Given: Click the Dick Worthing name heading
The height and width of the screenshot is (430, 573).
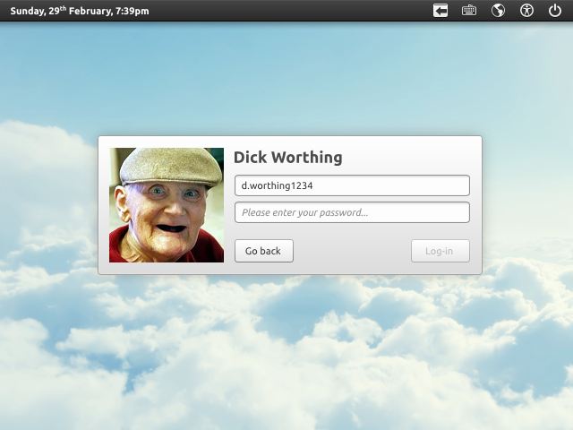Looking at the screenshot, I should tap(288, 158).
